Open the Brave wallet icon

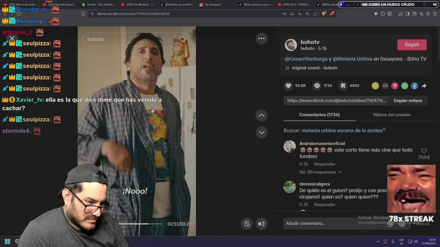[x=414, y=14]
